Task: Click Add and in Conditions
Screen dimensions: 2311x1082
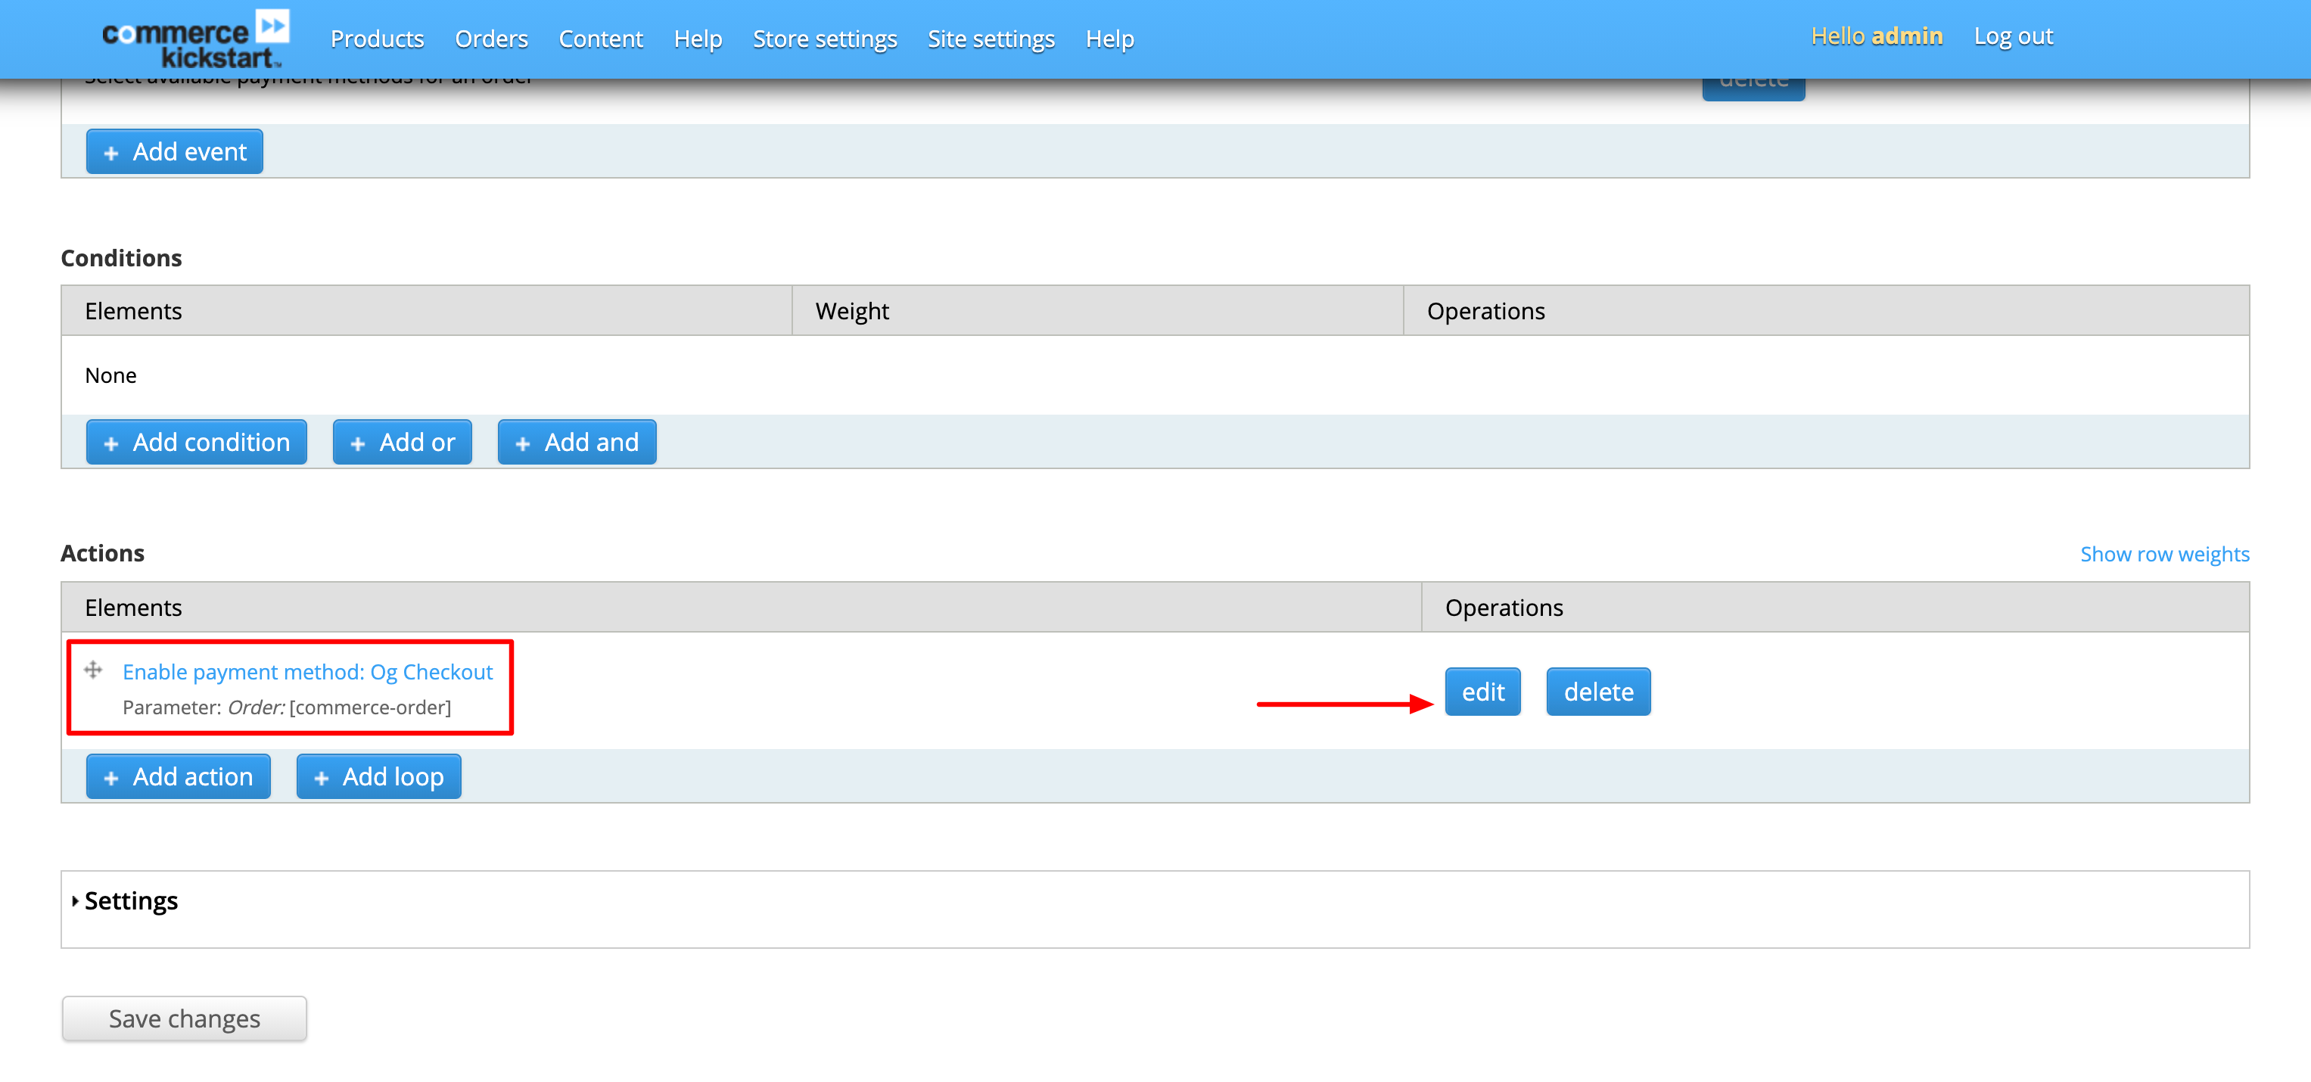Action: pos(577,443)
